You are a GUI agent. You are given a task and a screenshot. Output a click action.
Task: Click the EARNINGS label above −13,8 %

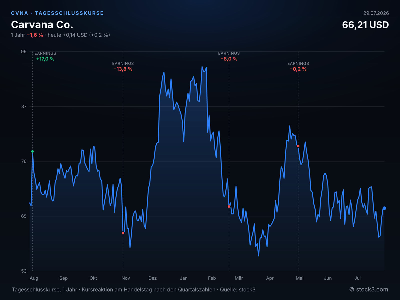coord(123,63)
